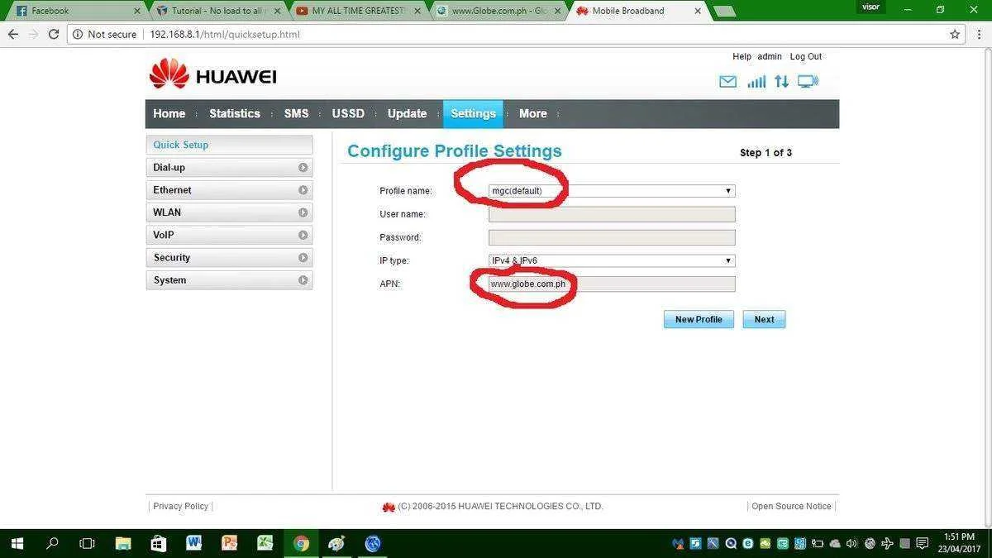Open the SMS tab

(296, 114)
